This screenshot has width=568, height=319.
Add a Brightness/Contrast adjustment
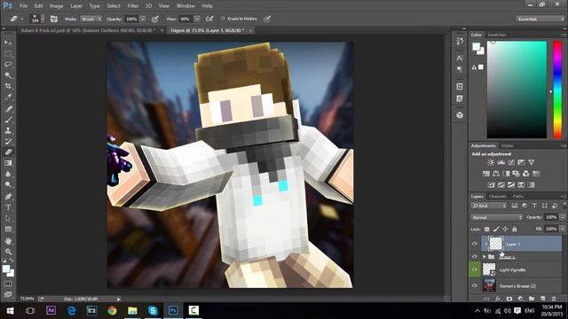pyautogui.click(x=491, y=162)
